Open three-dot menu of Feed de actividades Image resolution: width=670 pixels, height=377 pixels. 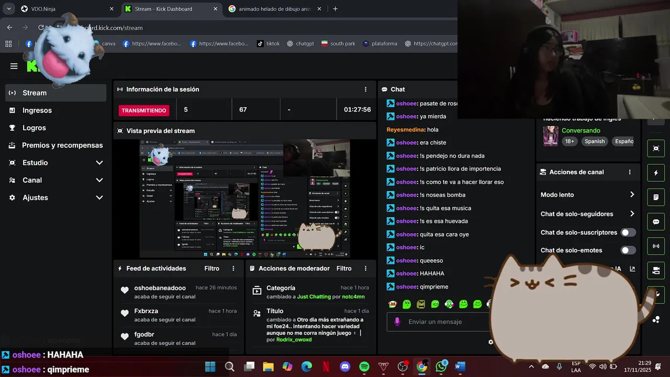tap(233, 268)
